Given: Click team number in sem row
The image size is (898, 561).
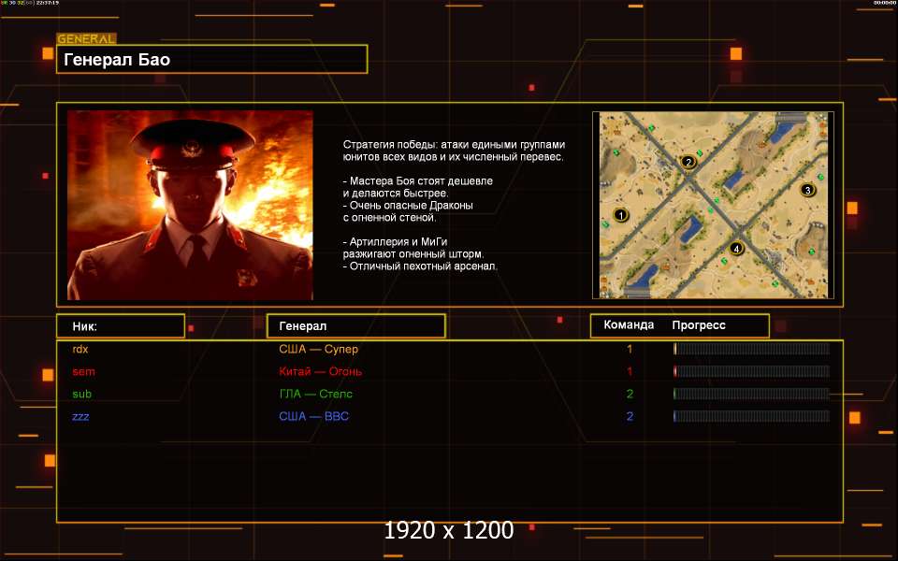Looking at the screenshot, I should tap(630, 371).
